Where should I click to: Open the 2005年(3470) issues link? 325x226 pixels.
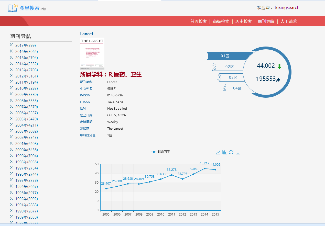click(x=27, y=119)
